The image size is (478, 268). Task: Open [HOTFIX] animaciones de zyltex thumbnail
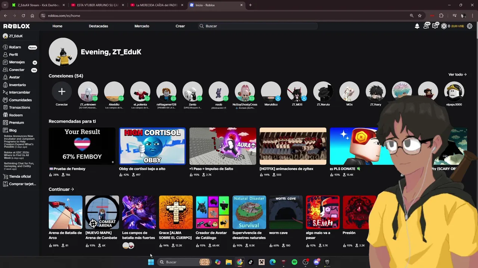[293, 146]
